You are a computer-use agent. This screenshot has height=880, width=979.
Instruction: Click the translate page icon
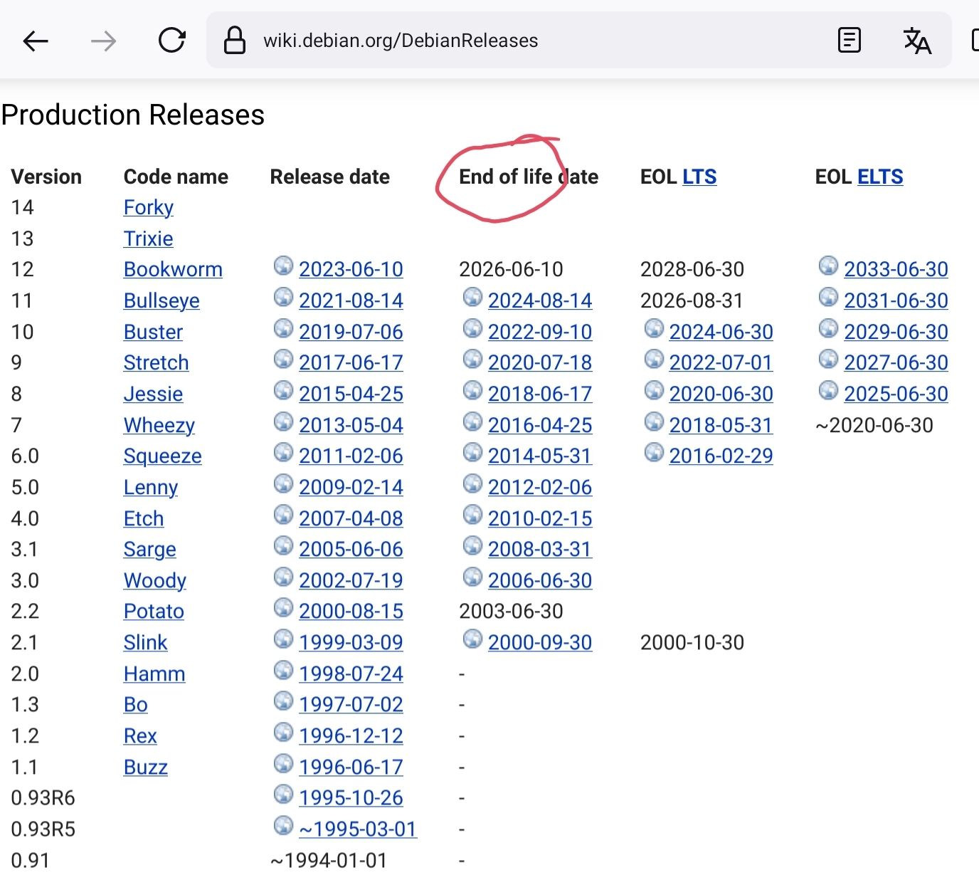tap(917, 41)
